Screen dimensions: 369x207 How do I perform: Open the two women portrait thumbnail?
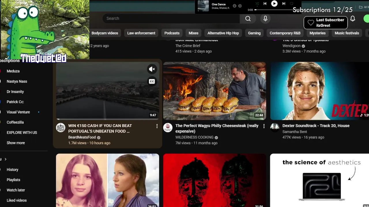click(x=107, y=180)
